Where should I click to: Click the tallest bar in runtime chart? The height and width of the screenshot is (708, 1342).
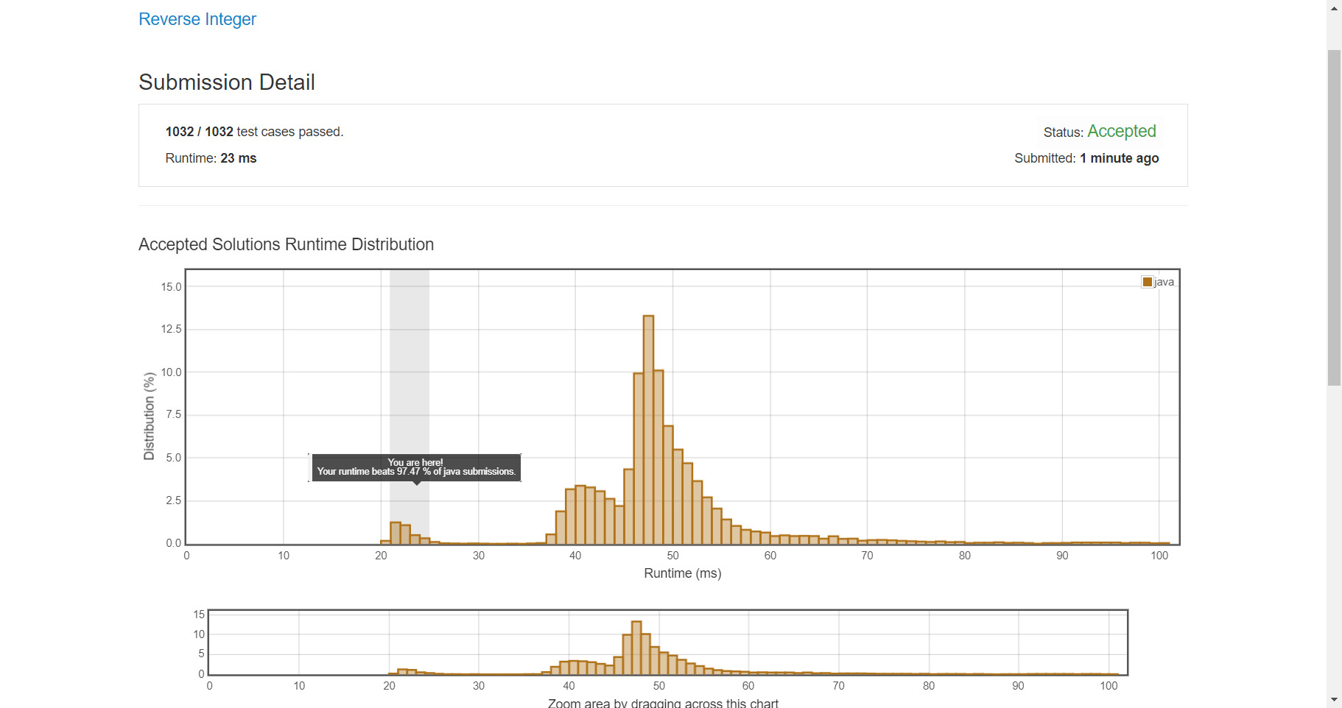[648, 430]
